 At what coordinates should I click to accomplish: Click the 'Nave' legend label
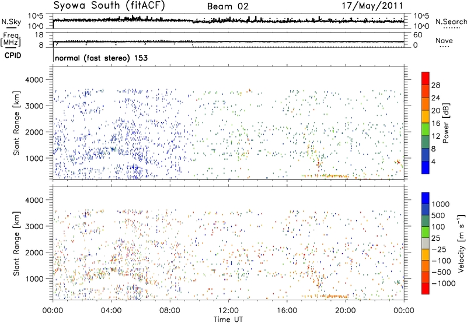(444, 40)
